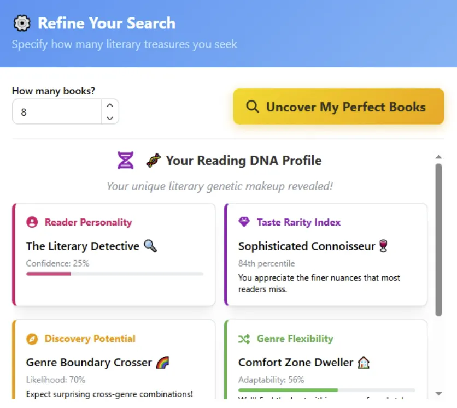This screenshot has height=408, width=457.
Task: Increase the number of books with up arrow
Action: click(110, 105)
